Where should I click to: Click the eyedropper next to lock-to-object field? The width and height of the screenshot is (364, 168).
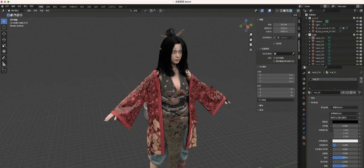click(293, 54)
